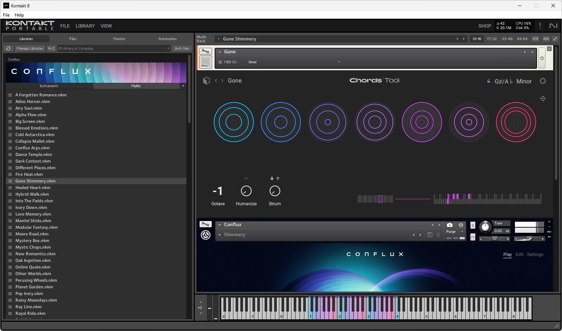Change the G♯/A♭ root key
This screenshot has width=562, height=331.
point(504,81)
